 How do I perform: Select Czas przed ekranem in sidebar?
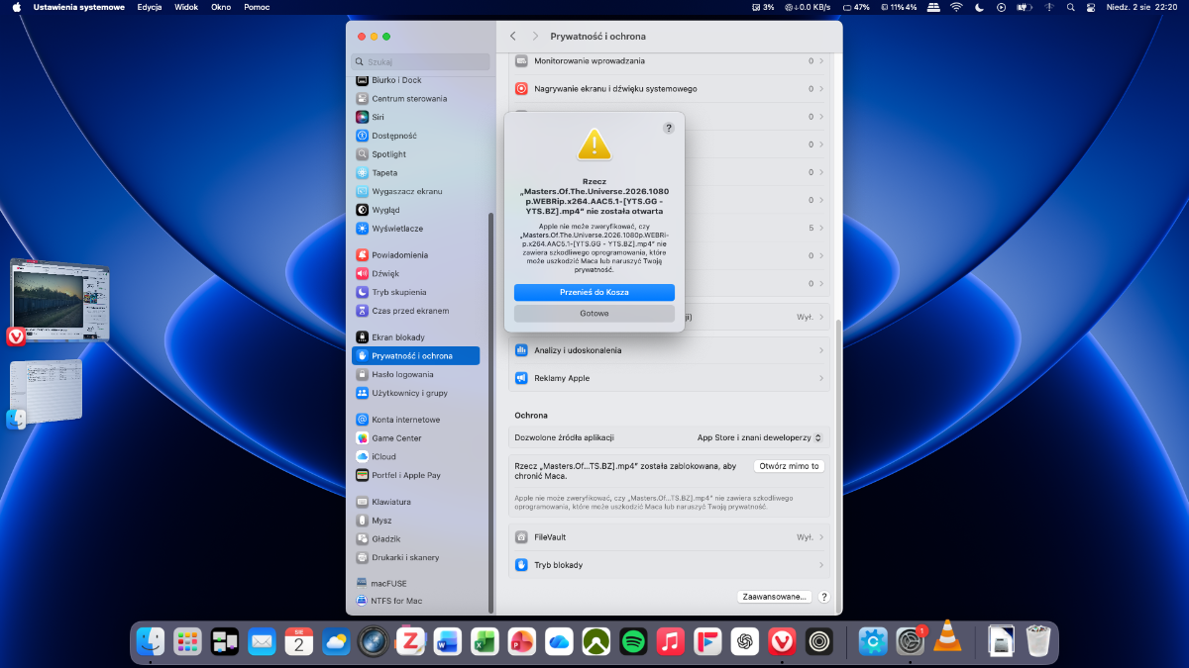pos(415,311)
